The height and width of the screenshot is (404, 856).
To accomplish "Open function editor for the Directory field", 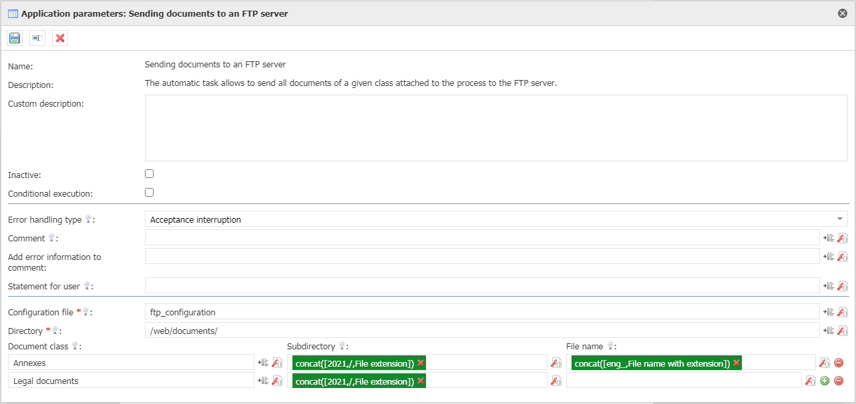I will coord(842,331).
